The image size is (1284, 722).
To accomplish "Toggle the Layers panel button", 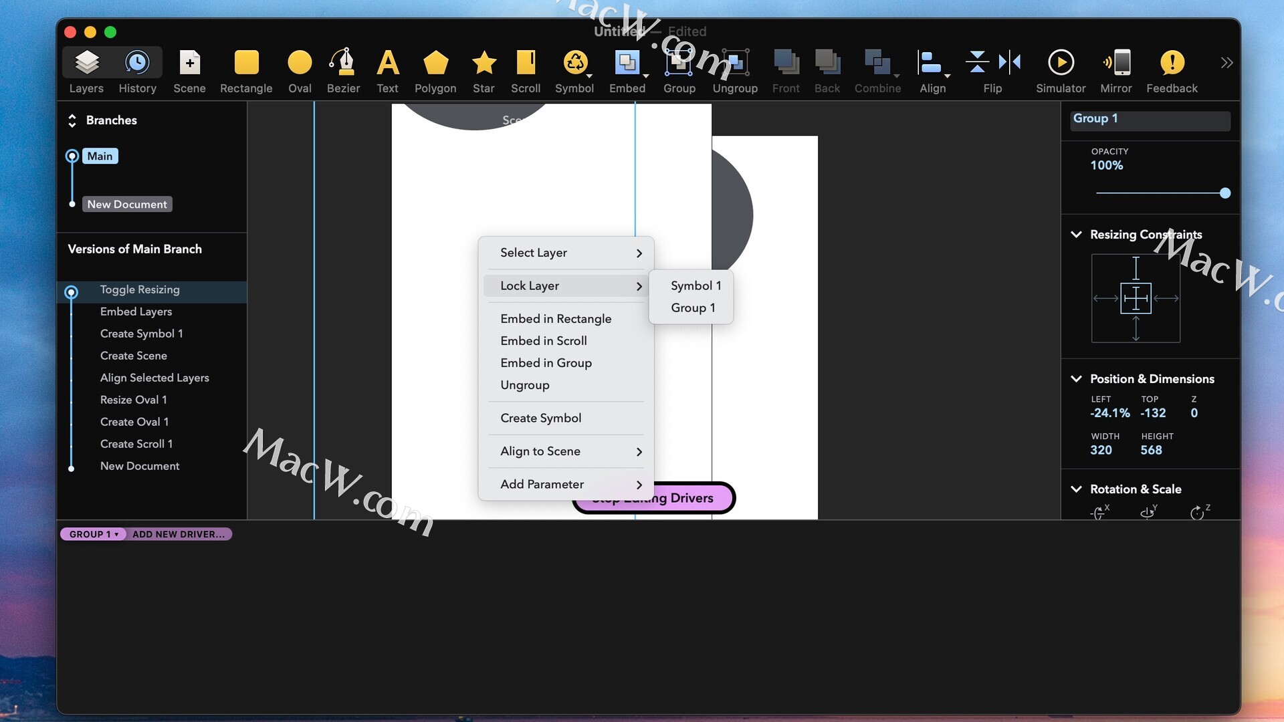I will point(86,64).
